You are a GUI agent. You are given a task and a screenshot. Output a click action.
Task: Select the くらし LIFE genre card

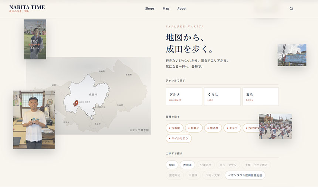(222, 96)
